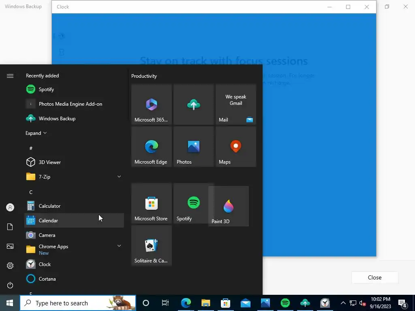The height and width of the screenshot is (311, 415).
Task: Select the Productivity group header
Action: point(144,76)
